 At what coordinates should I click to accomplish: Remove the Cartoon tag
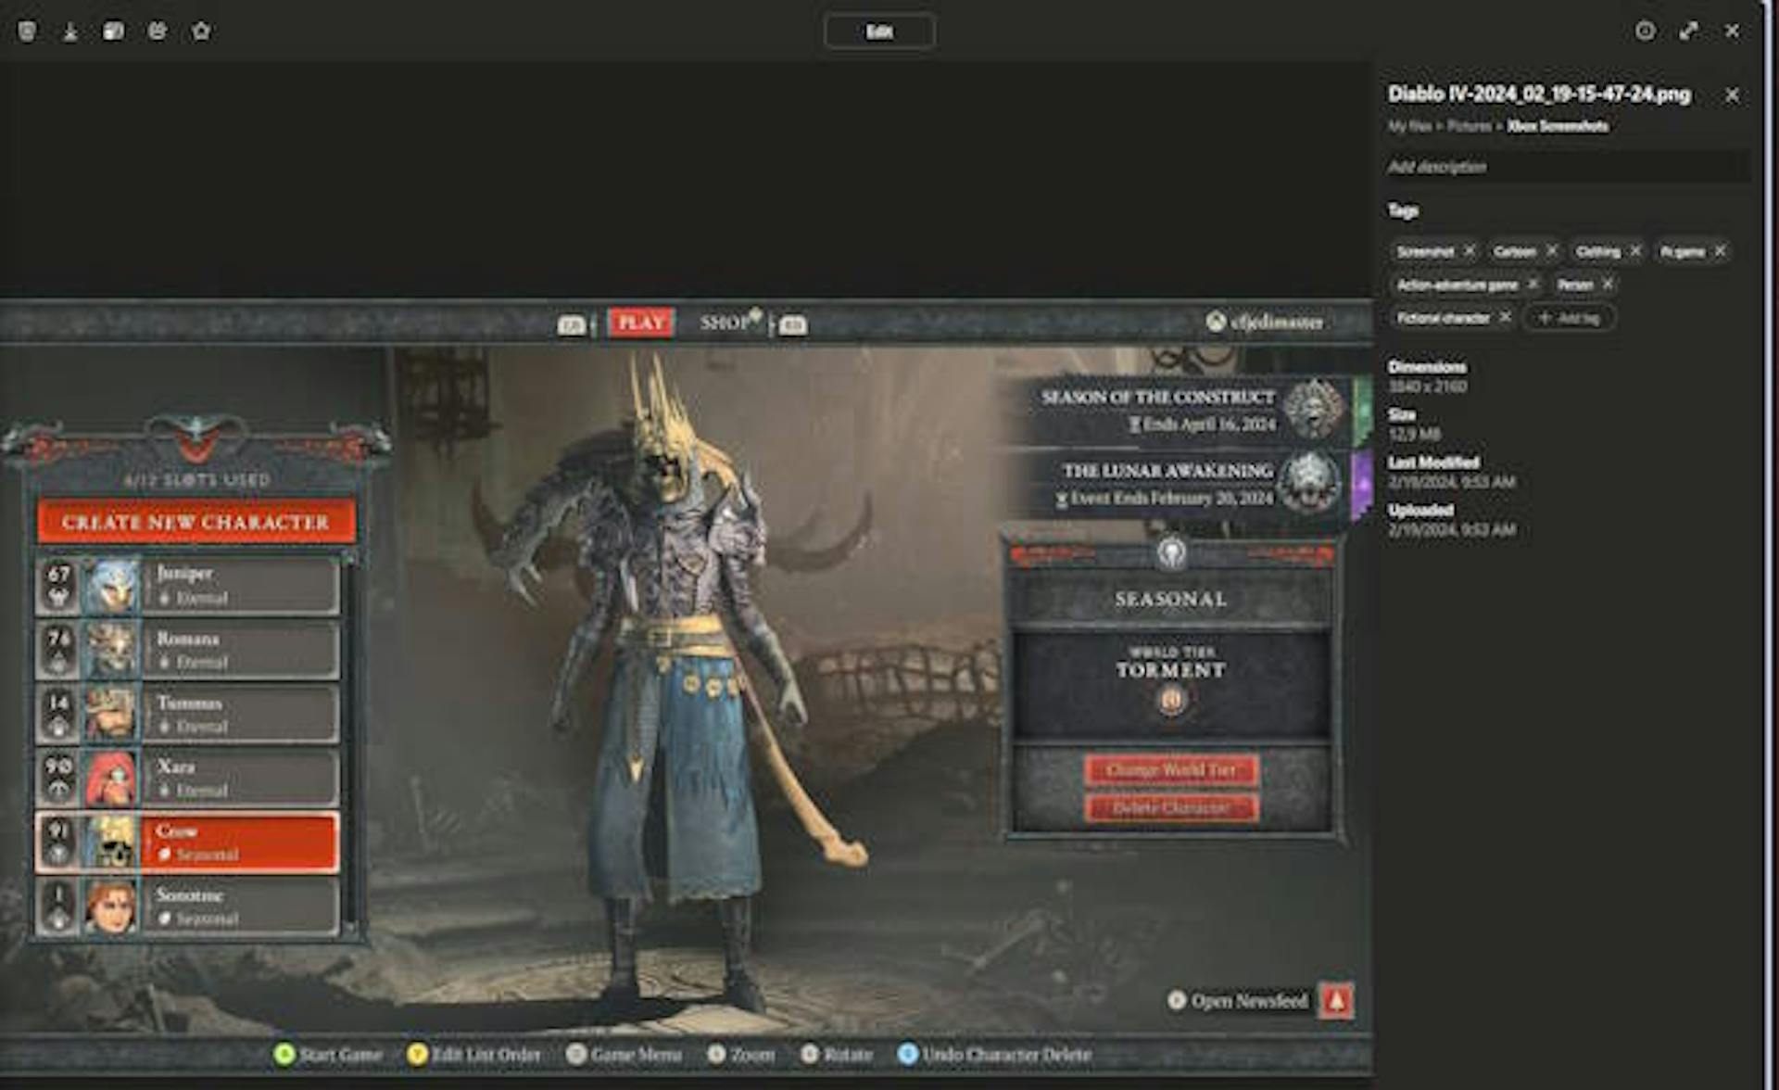(1552, 251)
